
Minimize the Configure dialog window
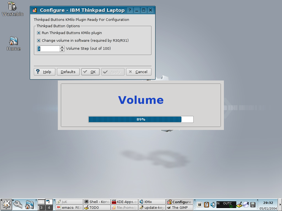tap(137, 10)
